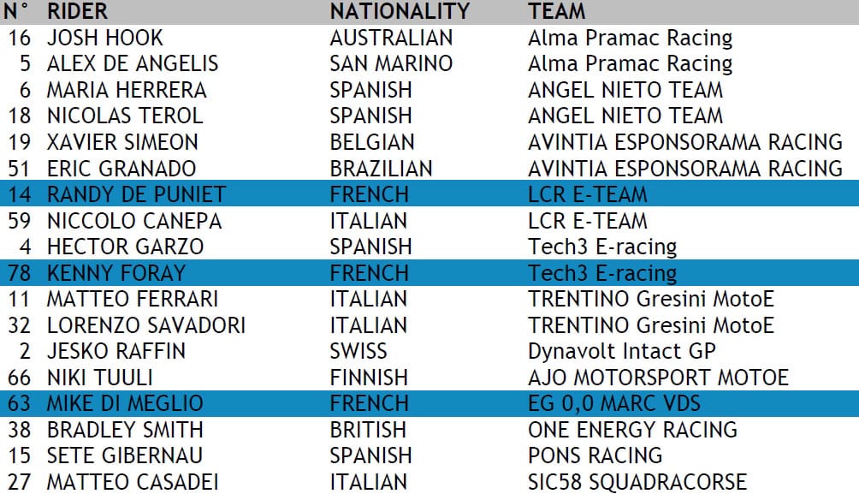Click rider ALEX DE ANGELIS
Screen dimensions: 859x494
pyautogui.click(x=132, y=64)
